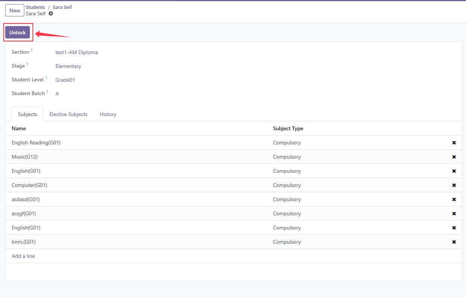This screenshot has height=297, width=466.
Task: Add a line to the subjects list
Action: [x=23, y=256]
